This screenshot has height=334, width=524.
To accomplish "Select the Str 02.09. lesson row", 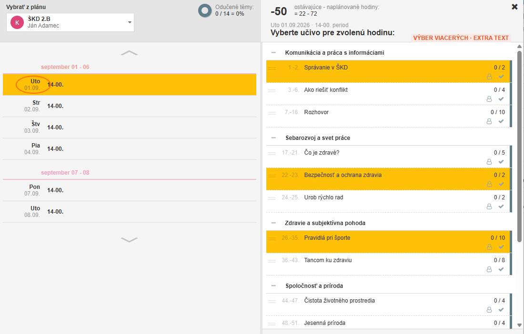I will coord(130,106).
